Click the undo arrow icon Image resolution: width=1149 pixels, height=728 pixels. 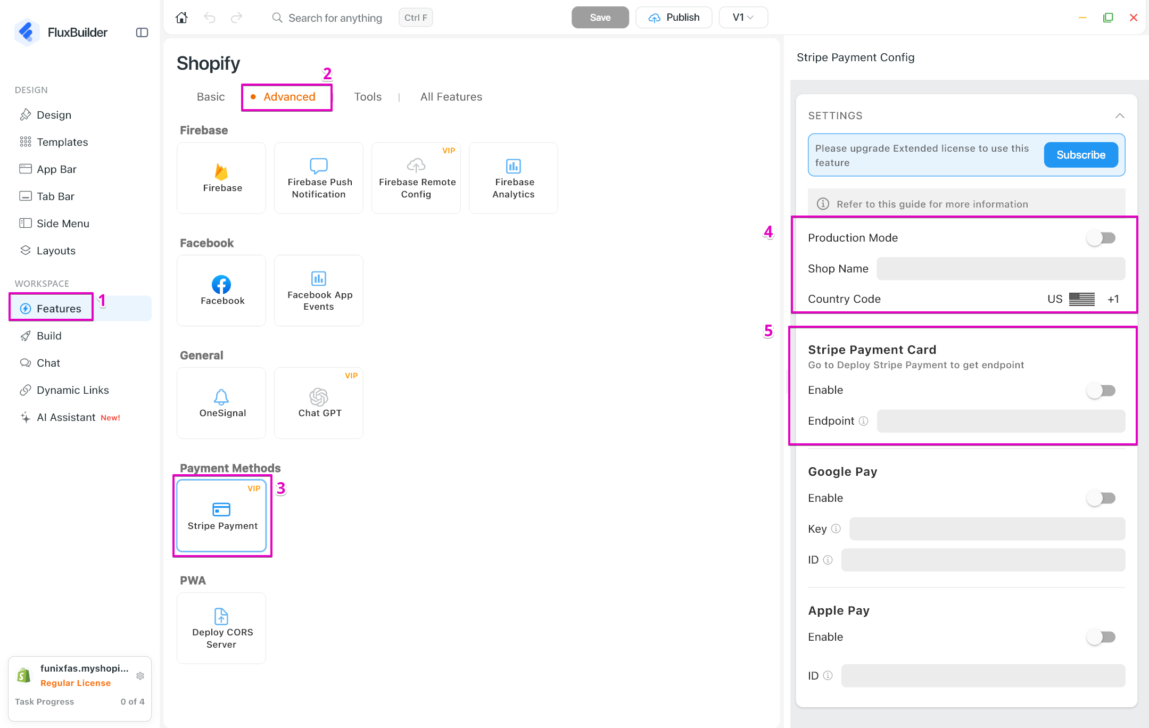[210, 18]
